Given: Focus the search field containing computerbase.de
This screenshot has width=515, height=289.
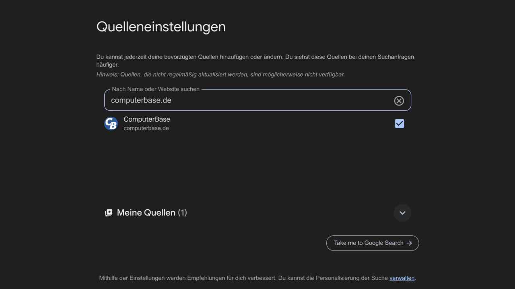Looking at the screenshot, I should 257,100.
